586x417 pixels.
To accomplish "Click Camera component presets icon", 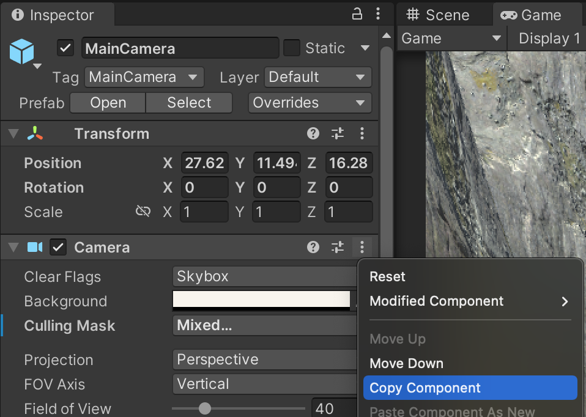I will 338,248.
